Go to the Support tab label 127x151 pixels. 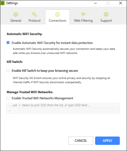[106, 21]
